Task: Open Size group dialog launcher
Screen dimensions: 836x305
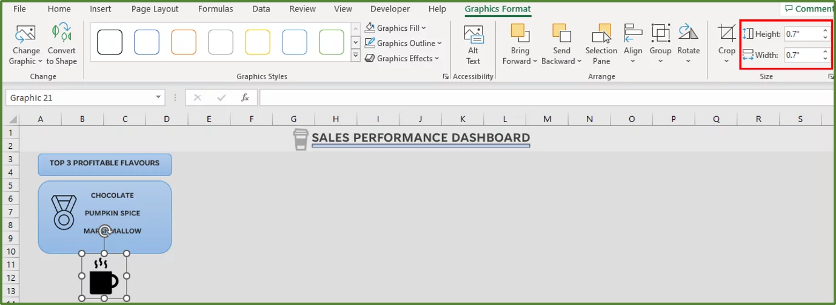Action: coord(831,77)
